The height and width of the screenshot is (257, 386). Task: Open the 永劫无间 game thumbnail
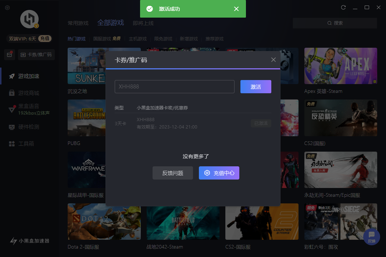[341, 170]
